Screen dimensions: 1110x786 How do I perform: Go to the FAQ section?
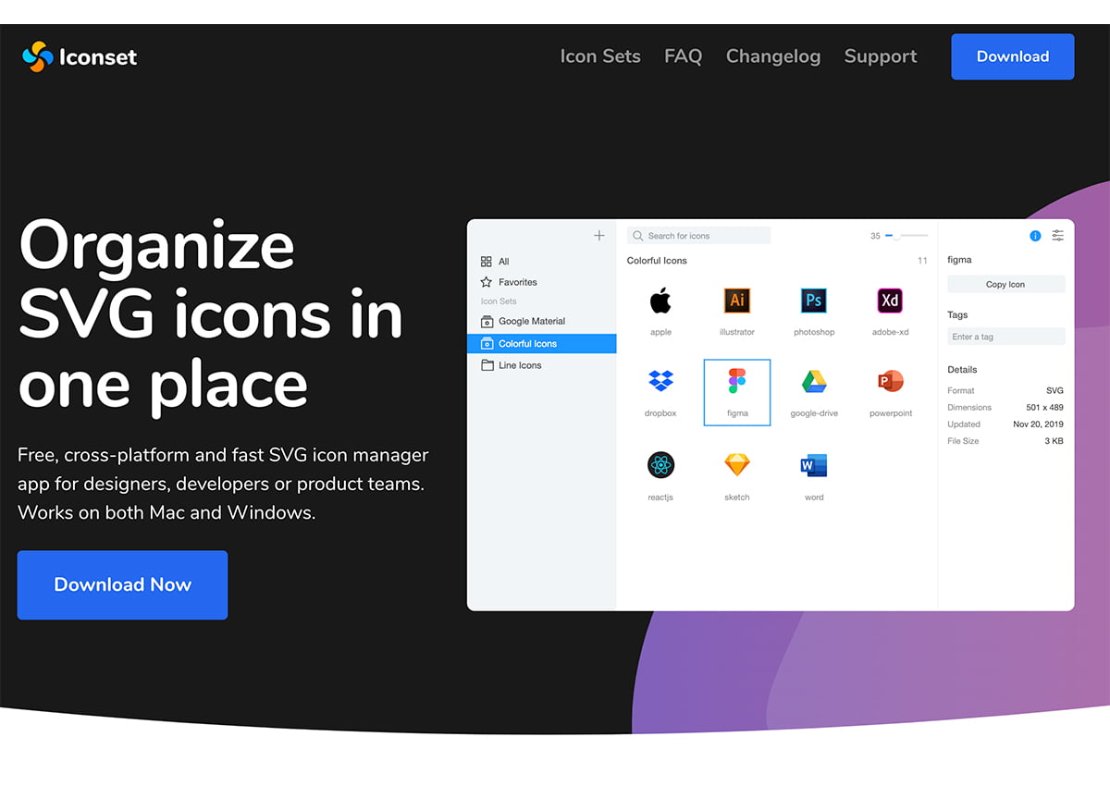pos(683,55)
